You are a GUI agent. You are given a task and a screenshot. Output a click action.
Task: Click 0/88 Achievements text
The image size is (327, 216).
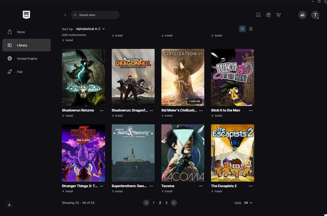click(74, 35)
